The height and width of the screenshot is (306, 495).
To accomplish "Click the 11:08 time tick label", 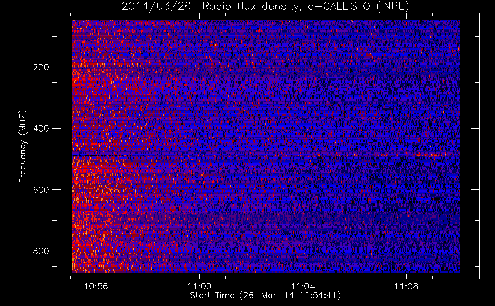I will [406, 287].
